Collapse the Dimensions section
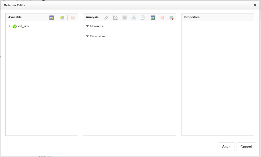The height and width of the screenshot is (157, 261). pos(88,36)
